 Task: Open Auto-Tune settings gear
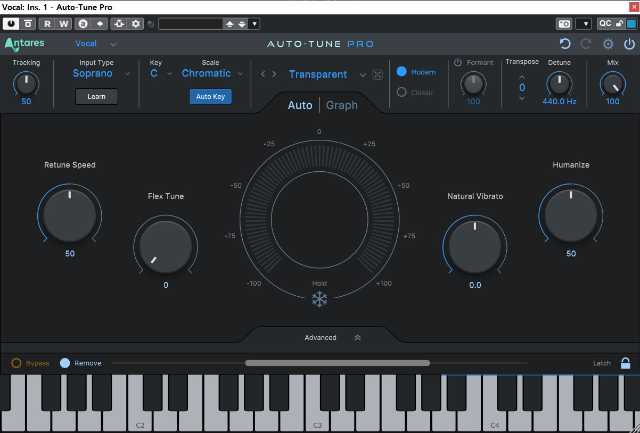click(x=608, y=44)
